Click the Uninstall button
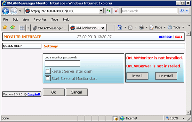 tap(166, 76)
